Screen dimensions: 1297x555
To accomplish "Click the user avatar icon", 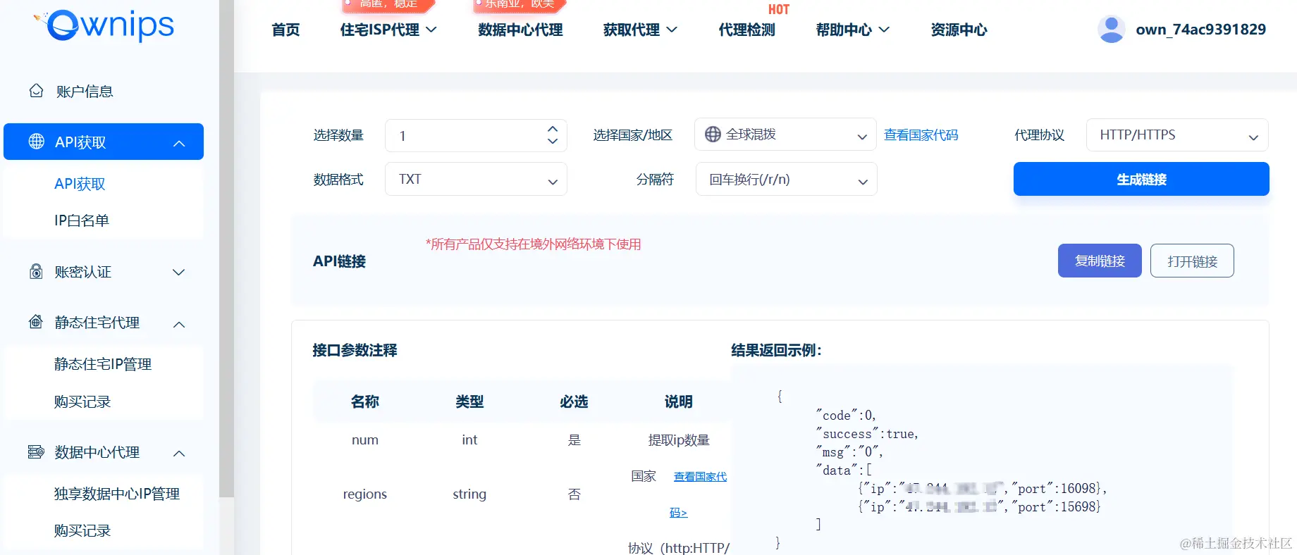I will point(1111,30).
